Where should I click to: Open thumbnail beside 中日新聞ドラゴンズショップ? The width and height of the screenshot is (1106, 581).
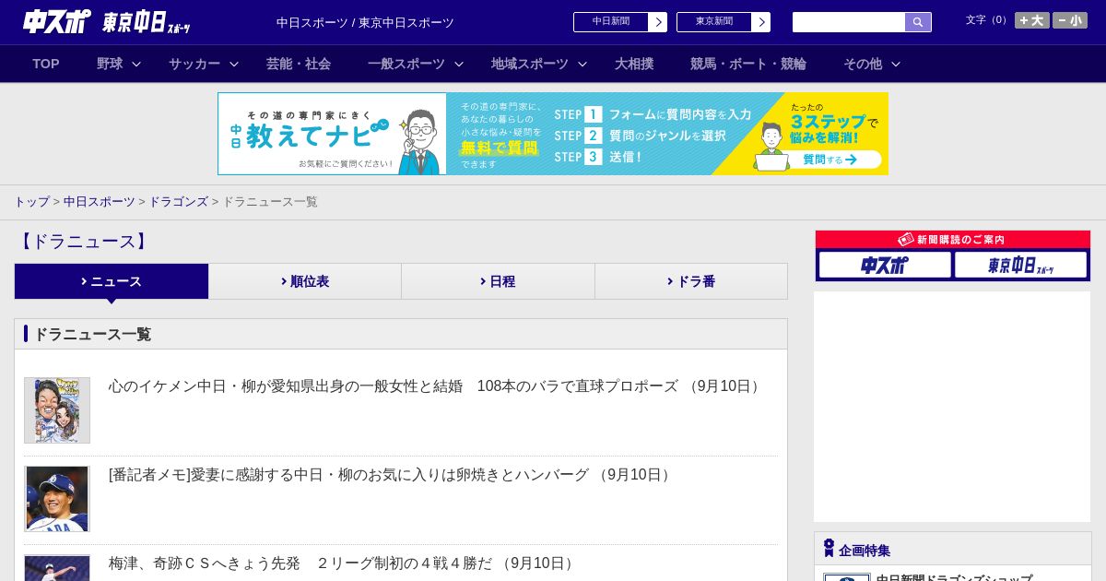pos(847,577)
